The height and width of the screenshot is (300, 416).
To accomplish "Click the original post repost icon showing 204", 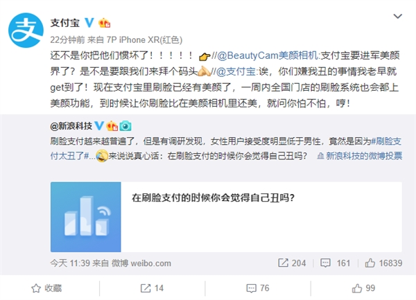I will coord(292,263).
